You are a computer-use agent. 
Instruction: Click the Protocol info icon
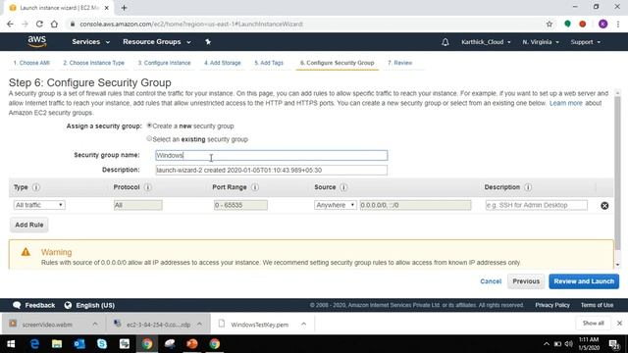pyautogui.click(x=148, y=187)
